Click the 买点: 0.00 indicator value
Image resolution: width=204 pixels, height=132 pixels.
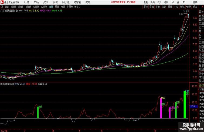[43, 84]
